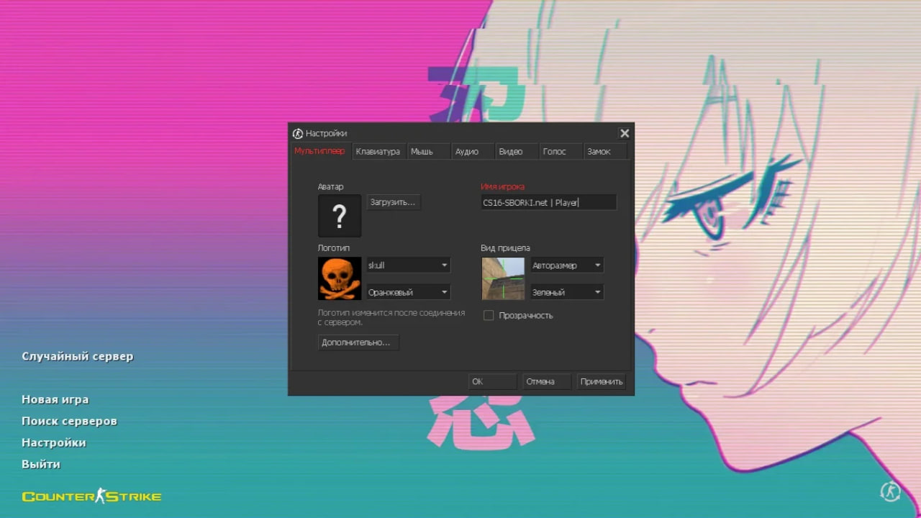Close the Настройки dialog with X
The width and height of the screenshot is (921, 518).
tap(624, 133)
